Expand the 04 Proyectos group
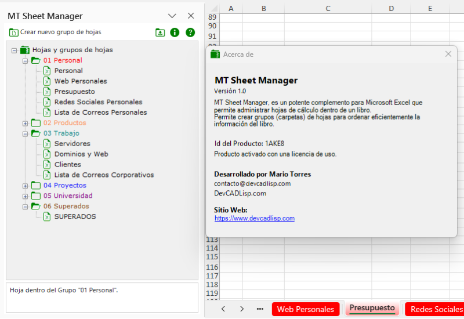The image size is (464, 319). (x=25, y=186)
